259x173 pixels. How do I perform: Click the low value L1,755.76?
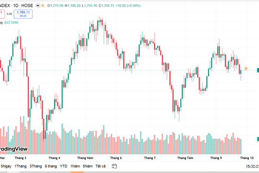coord(90,6)
